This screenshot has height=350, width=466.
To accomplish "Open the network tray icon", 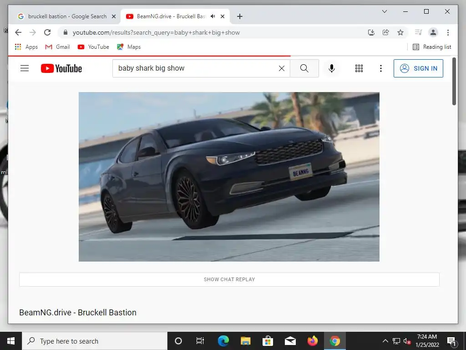I will coord(396,341).
